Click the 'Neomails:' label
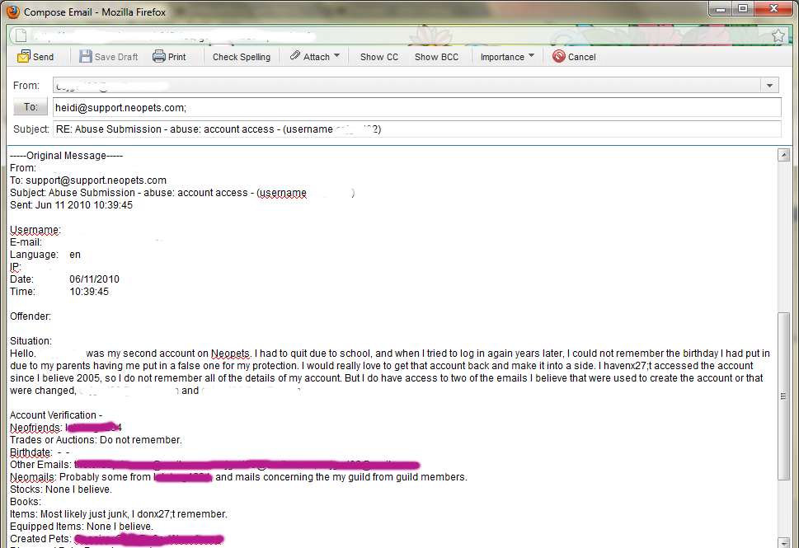This screenshot has width=799, height=548. [x=33, y=477]
